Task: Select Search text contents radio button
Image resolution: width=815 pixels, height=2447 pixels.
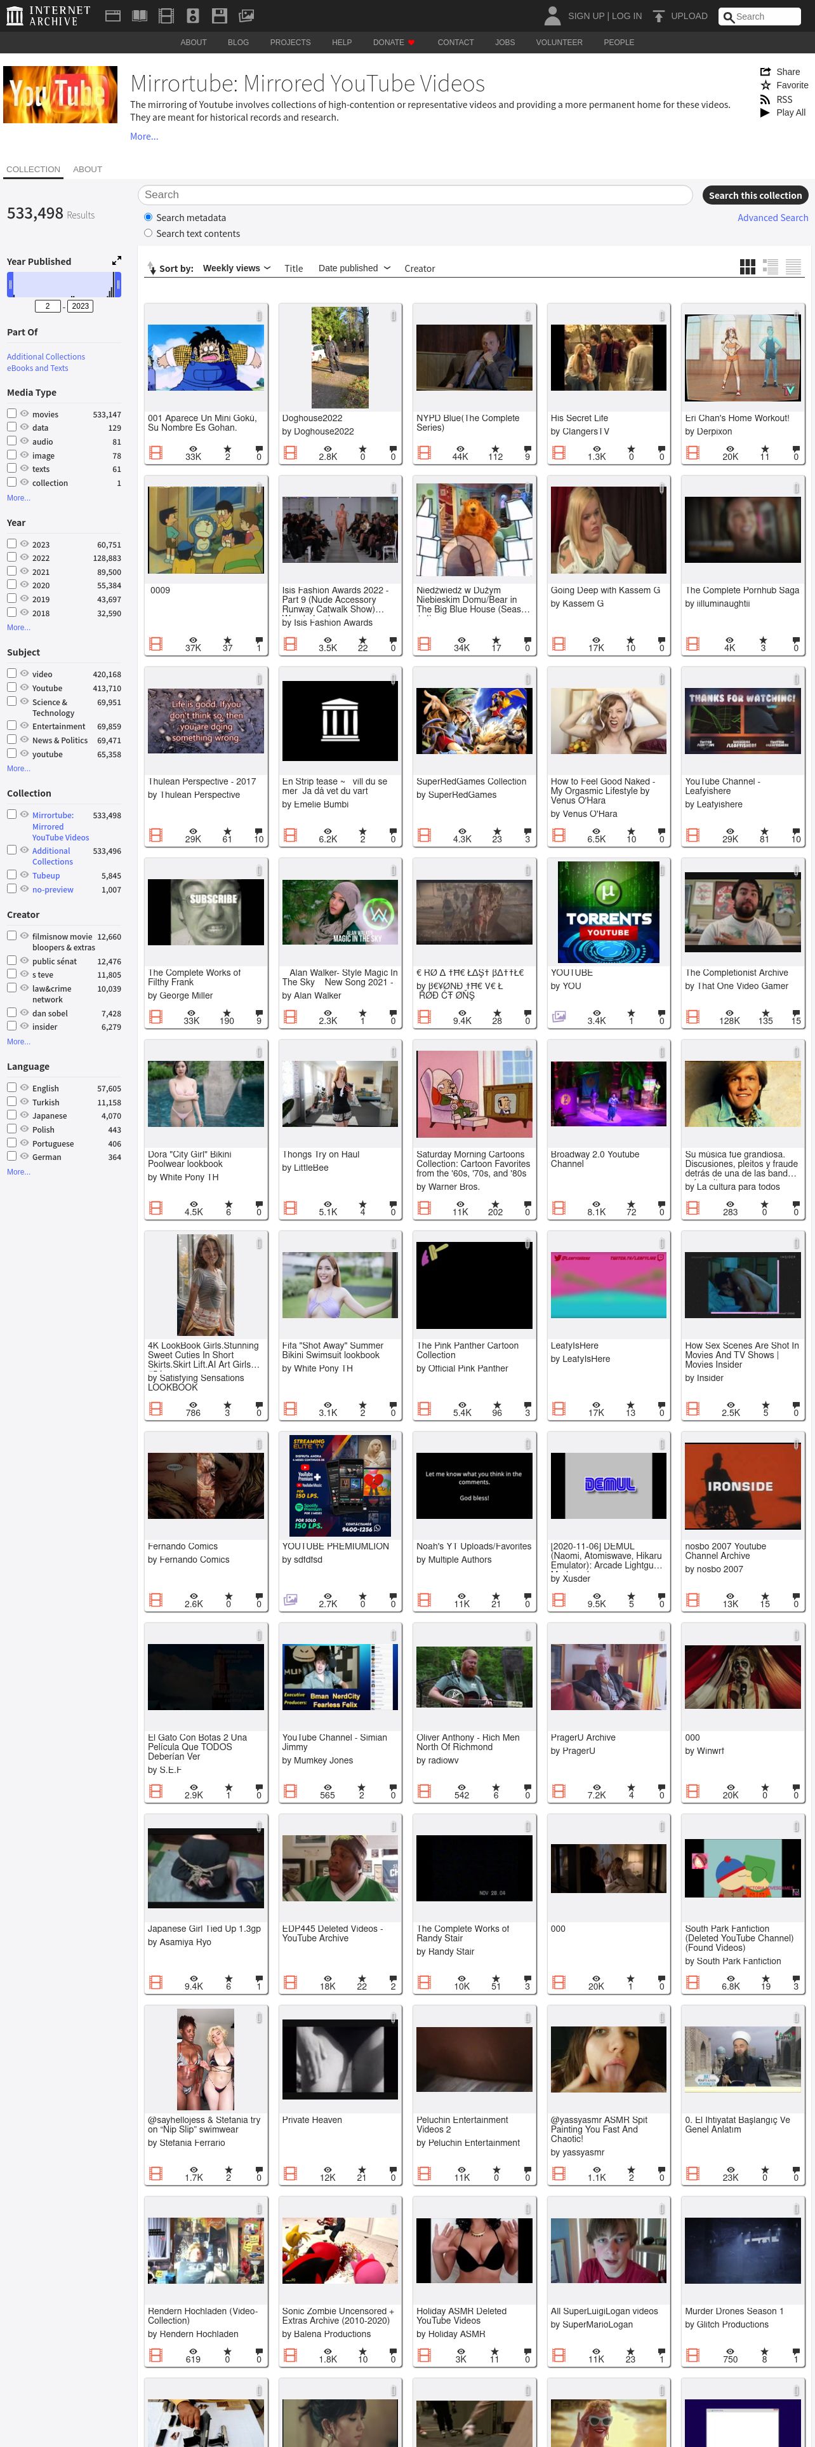Action: pos(148,233)
